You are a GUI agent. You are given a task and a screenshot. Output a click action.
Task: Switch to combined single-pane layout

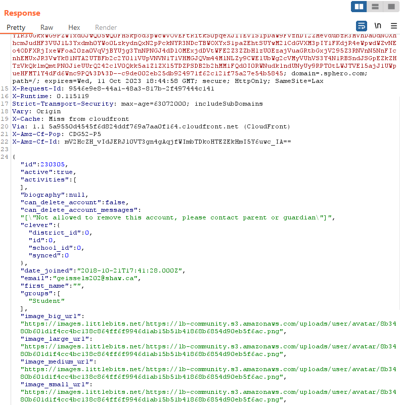[x=391, y=7]
